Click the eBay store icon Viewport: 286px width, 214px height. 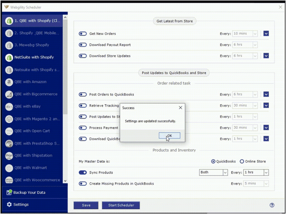click(8, 106)
